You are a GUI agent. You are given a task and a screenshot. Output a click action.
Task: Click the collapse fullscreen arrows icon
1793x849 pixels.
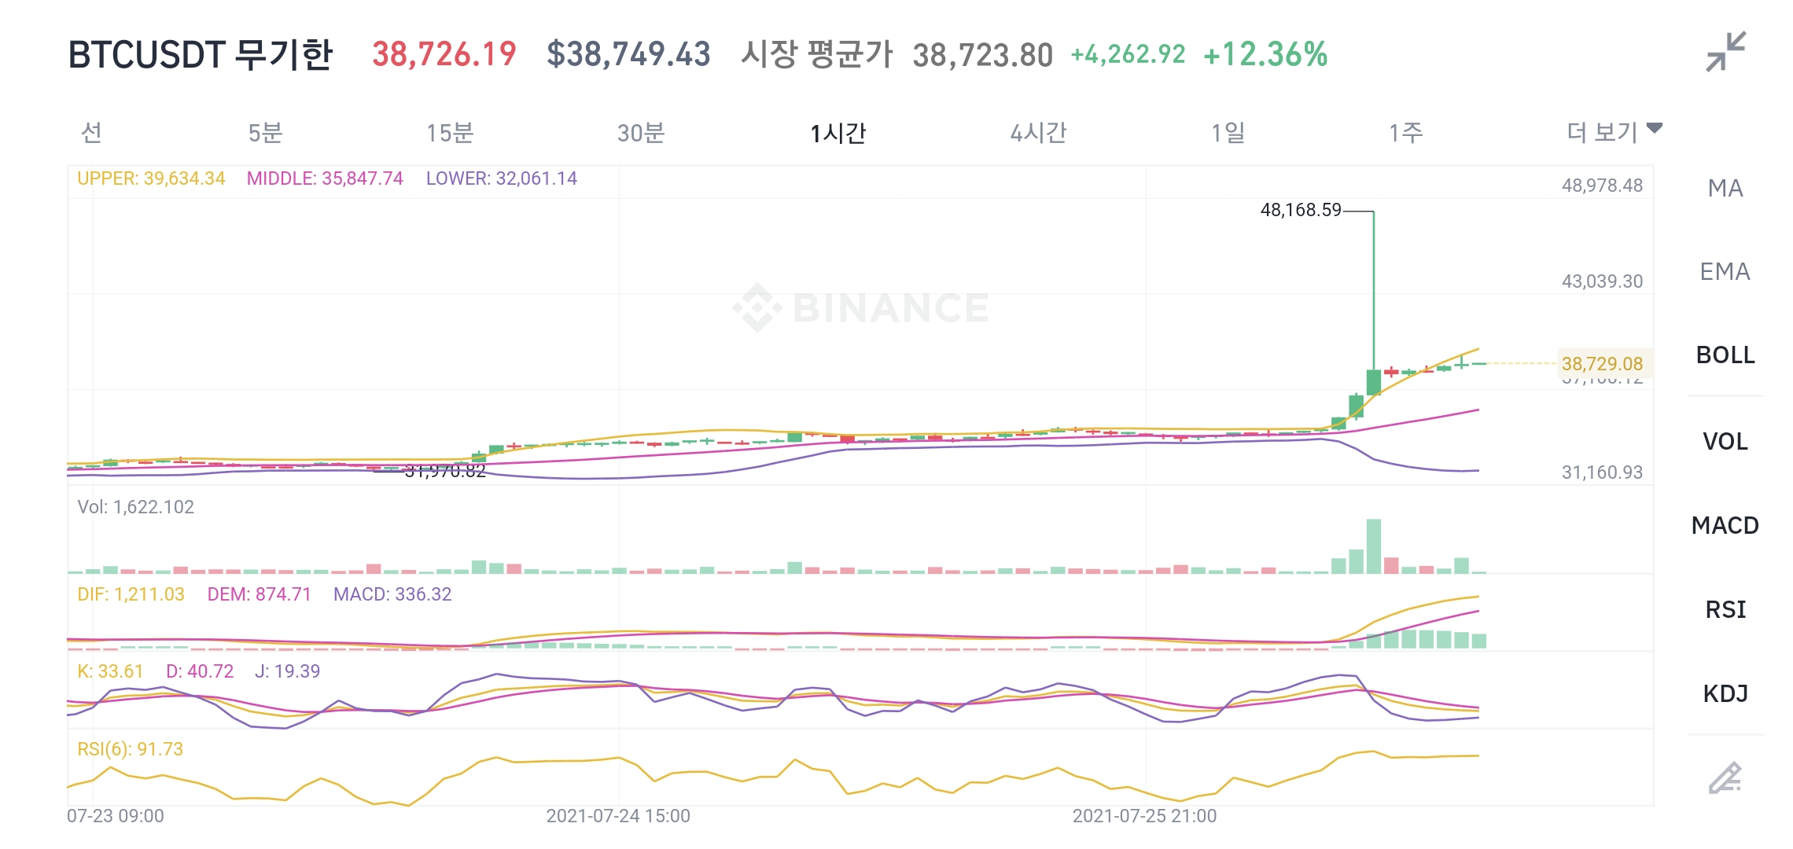(x=1725, y=52)
